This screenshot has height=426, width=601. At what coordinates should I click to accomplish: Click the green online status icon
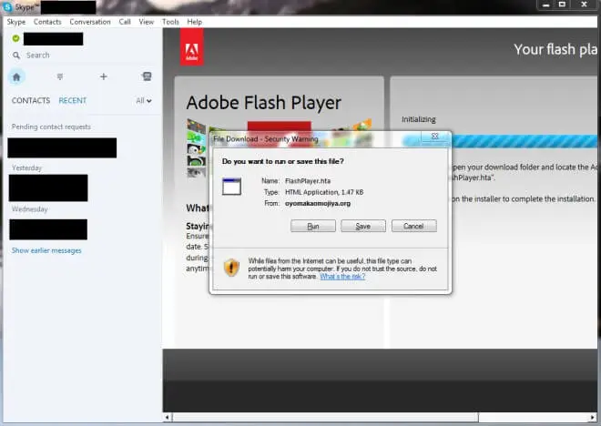point(15,38)
